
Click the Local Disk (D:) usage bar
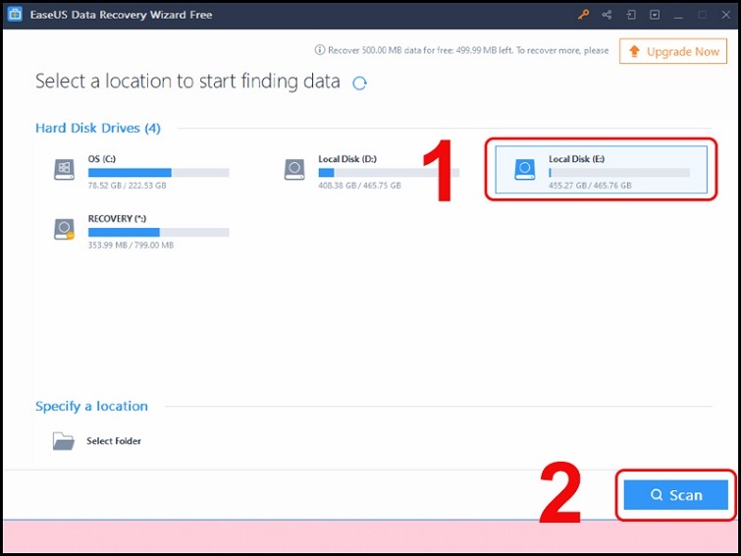(x=389, y=173)
